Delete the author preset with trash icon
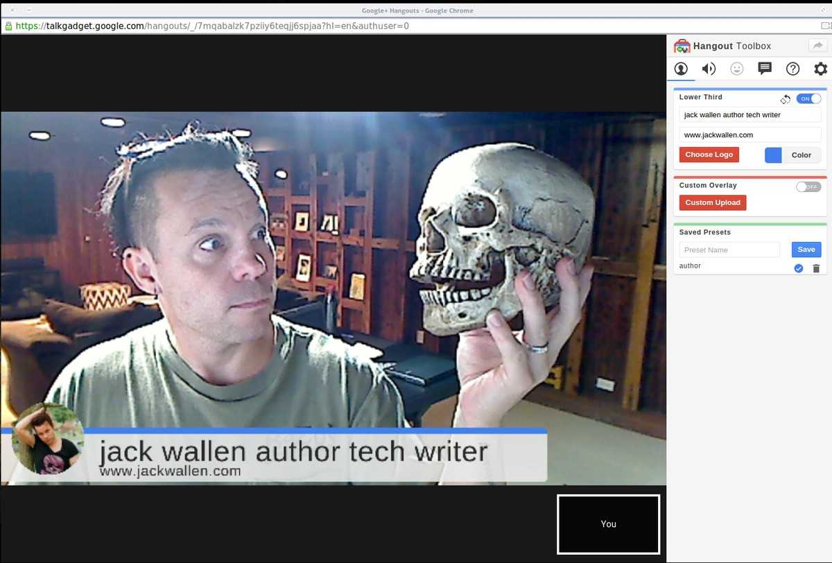 point(816,268)
